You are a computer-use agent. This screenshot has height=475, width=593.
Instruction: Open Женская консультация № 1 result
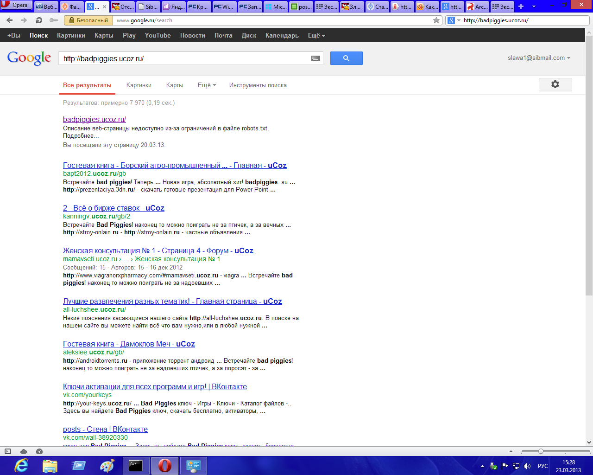click(x=158, y=250)
